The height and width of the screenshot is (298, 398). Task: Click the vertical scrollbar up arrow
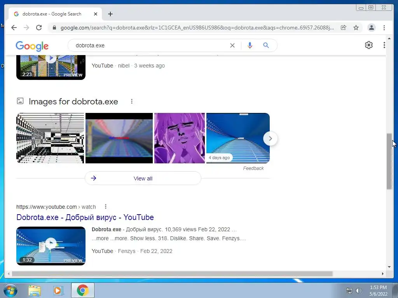pyautogui.click(x=389, y=38)
